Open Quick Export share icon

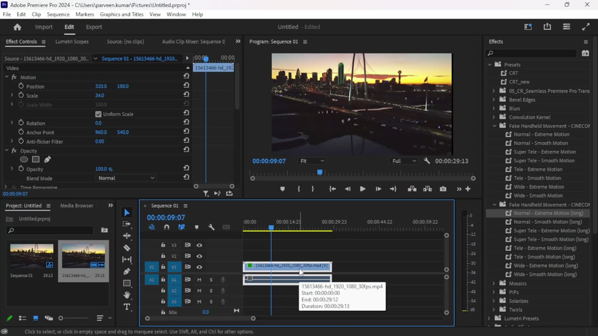pos(547,27)
